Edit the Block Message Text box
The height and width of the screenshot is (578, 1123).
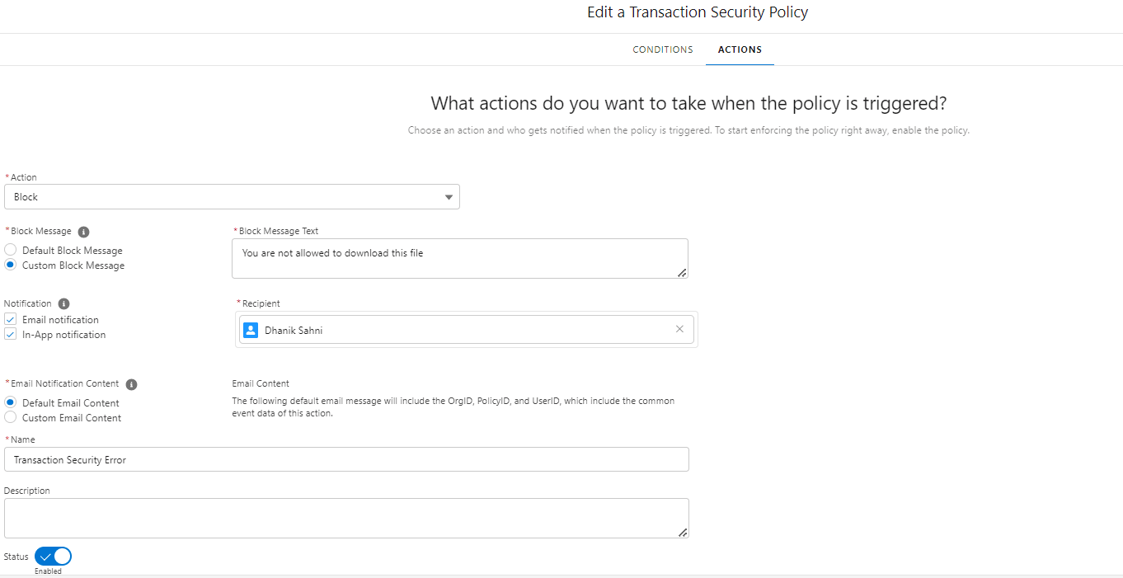tap(459, 258)
